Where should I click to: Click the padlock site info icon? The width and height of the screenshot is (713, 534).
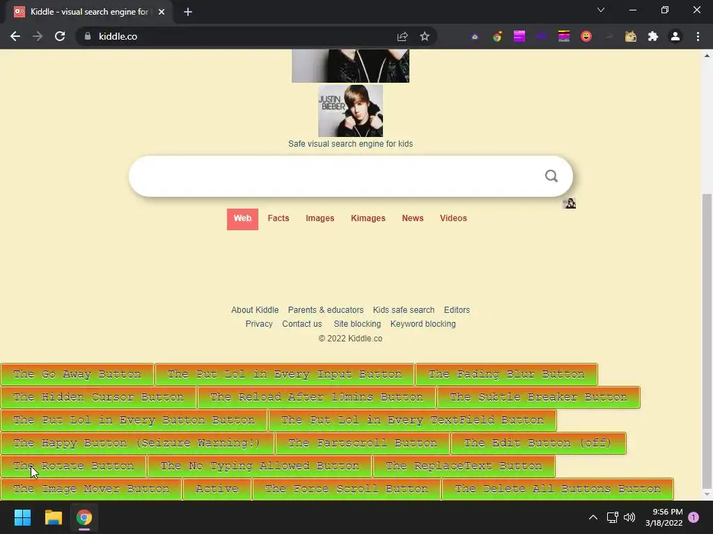point(88,36)
